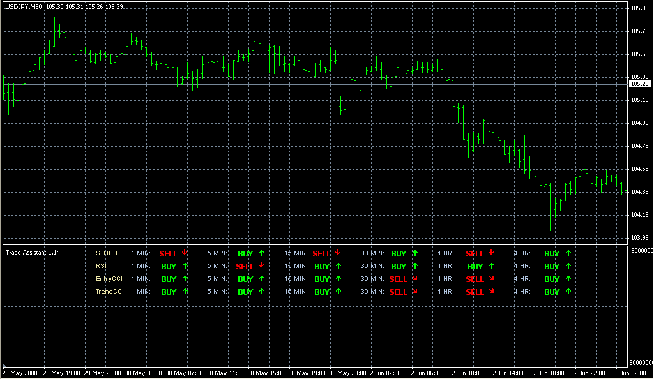
Task: Click the USDJPY,M30 chart title text
Action: click(x=24, y=6)
